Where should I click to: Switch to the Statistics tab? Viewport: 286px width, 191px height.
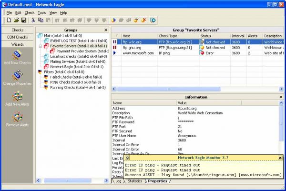point(135,181)
